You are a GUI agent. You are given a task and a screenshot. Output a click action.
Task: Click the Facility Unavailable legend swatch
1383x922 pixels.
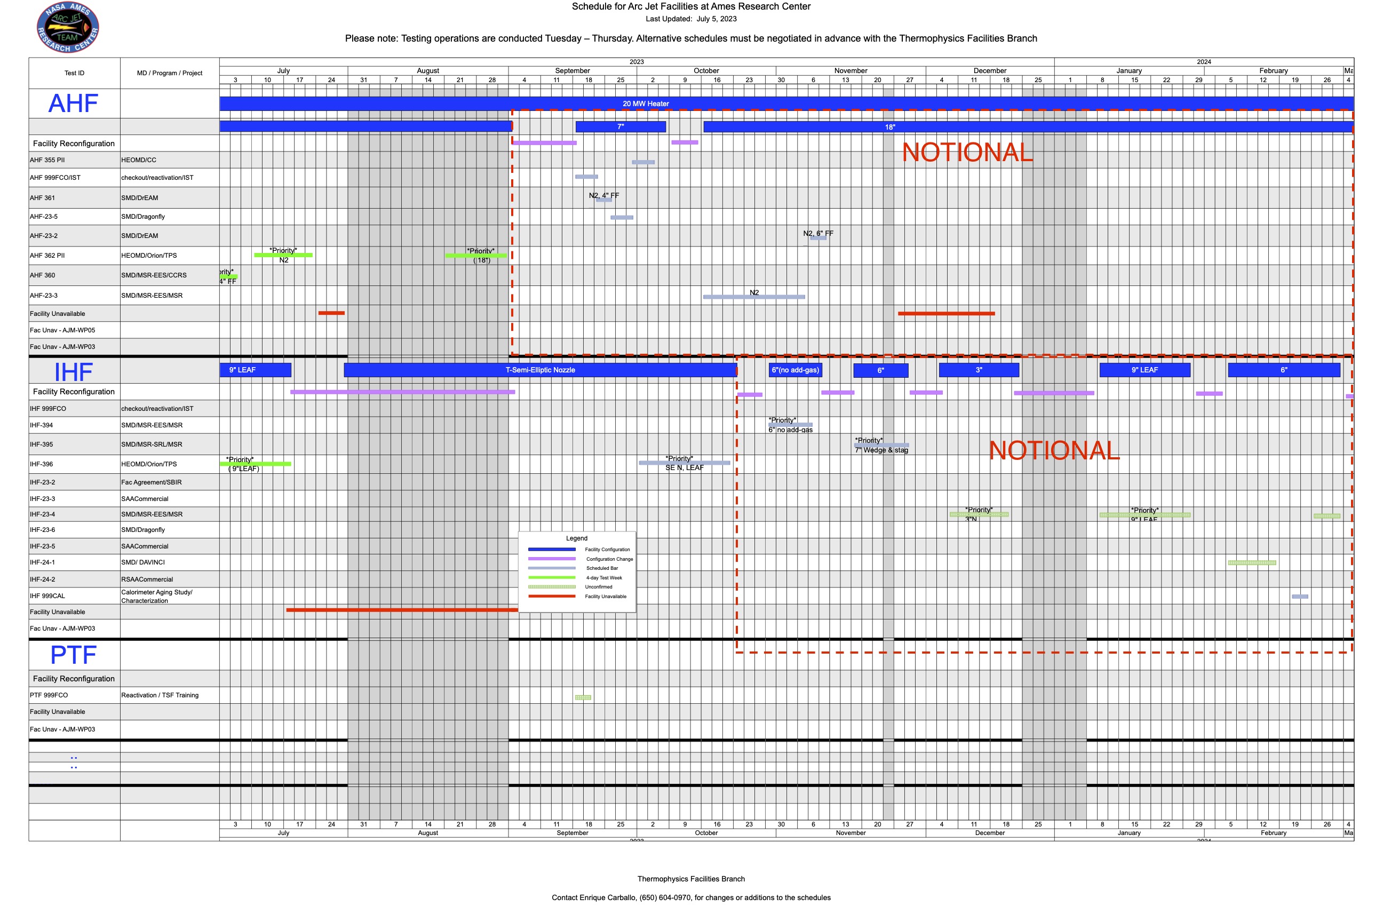[x=552, y=596]
